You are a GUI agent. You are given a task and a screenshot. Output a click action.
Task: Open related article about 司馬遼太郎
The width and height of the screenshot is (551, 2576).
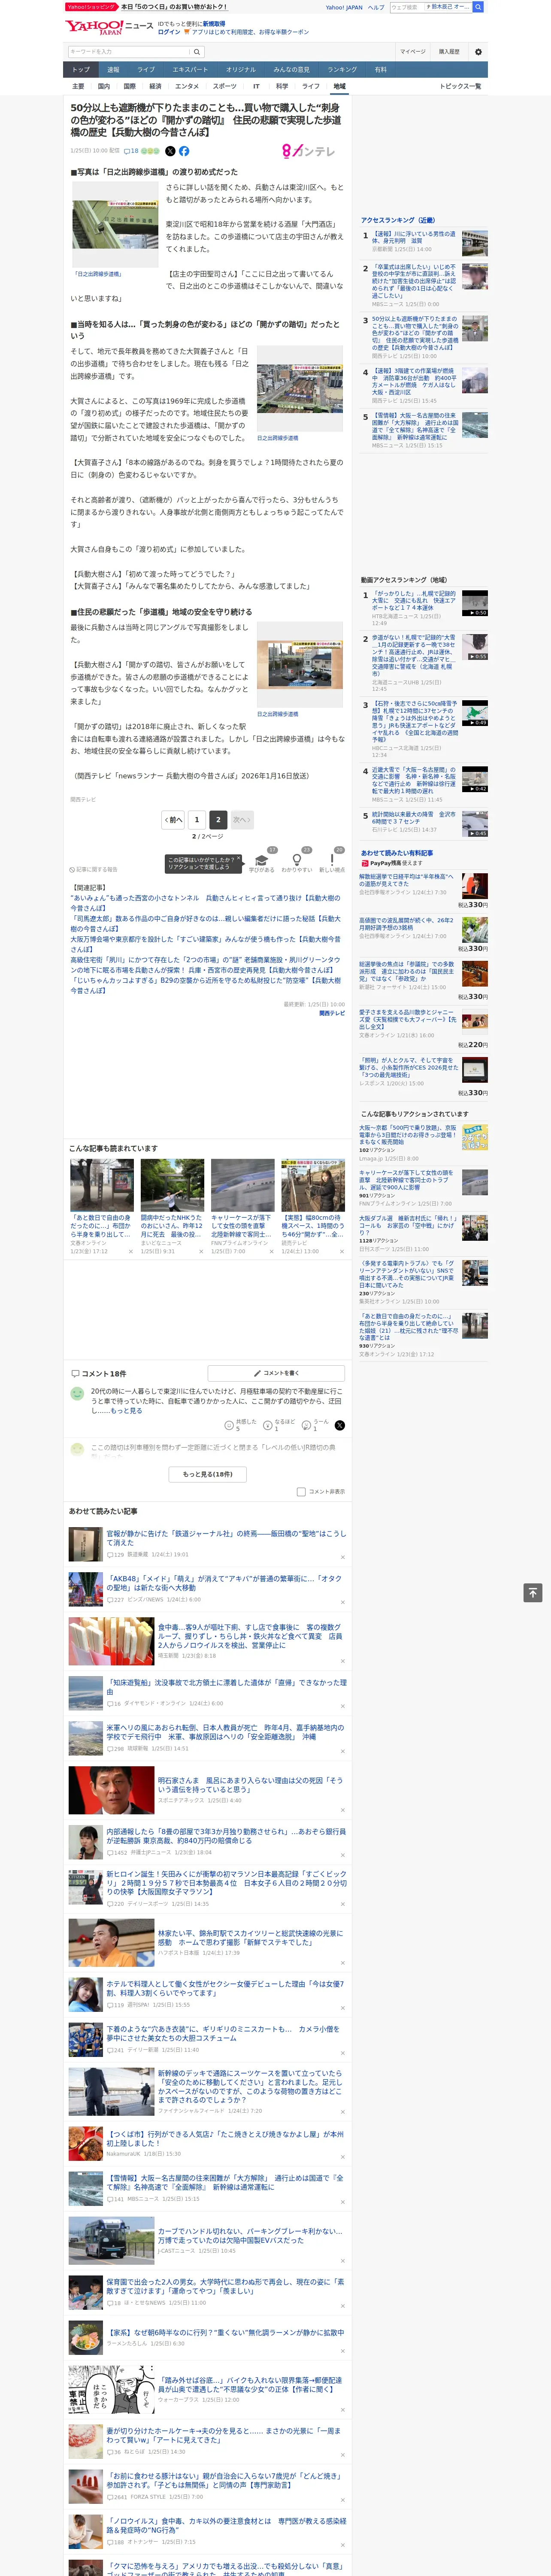click(x=205, y=923)
